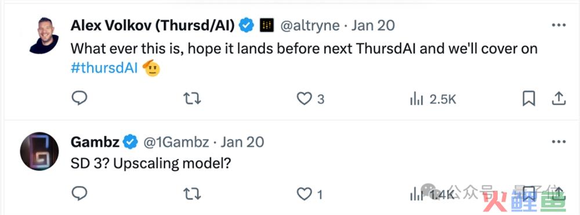
Task: Open Gambz profile name
Action: pos(95,142)
